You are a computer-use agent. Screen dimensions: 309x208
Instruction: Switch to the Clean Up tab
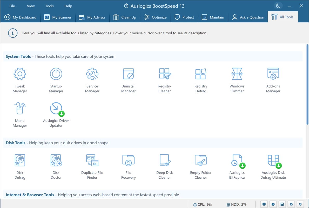(125, 17)
